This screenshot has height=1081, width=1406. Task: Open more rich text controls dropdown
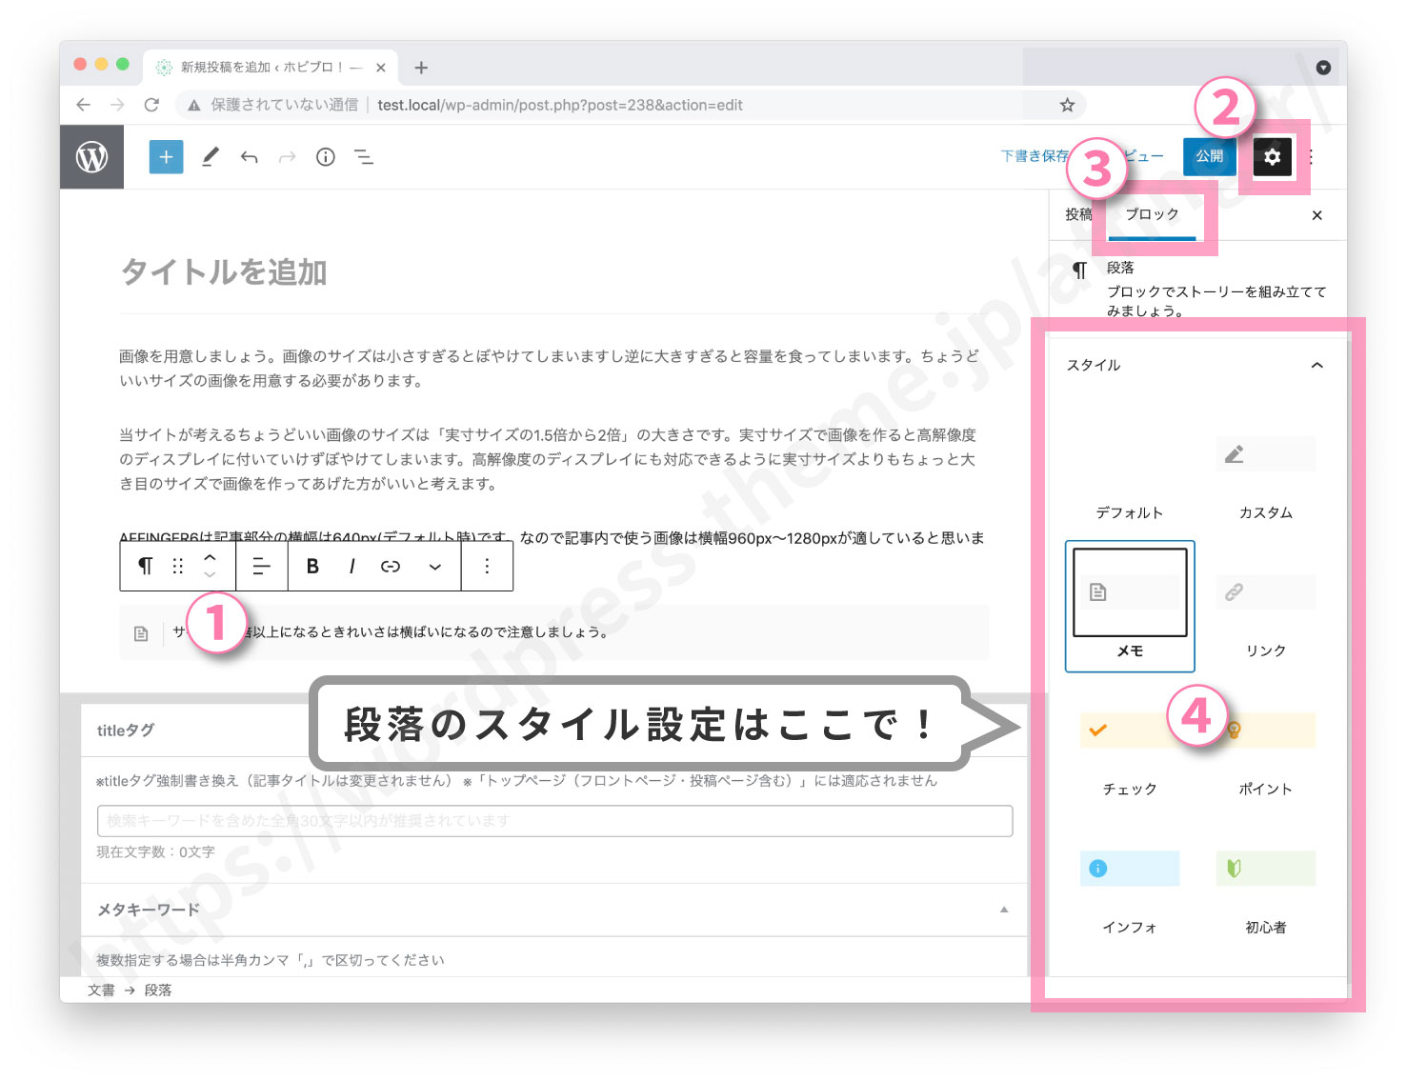[x=434, y=566]
